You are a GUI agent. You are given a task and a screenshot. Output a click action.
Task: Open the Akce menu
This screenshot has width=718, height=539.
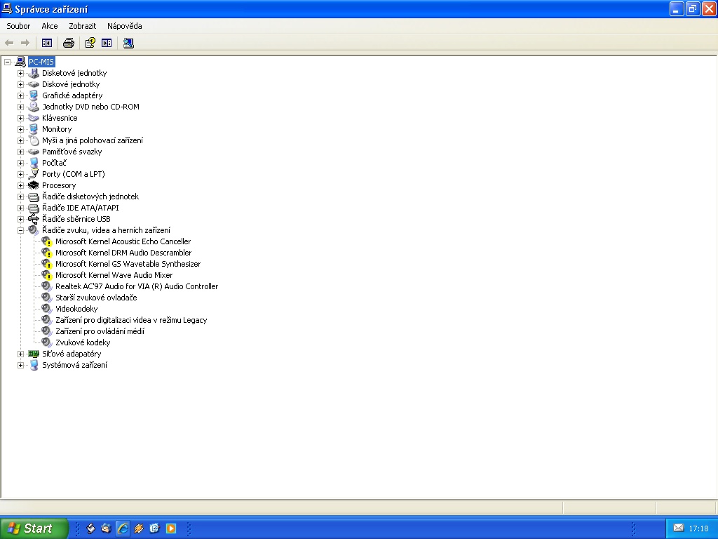[x=49, y=26]
